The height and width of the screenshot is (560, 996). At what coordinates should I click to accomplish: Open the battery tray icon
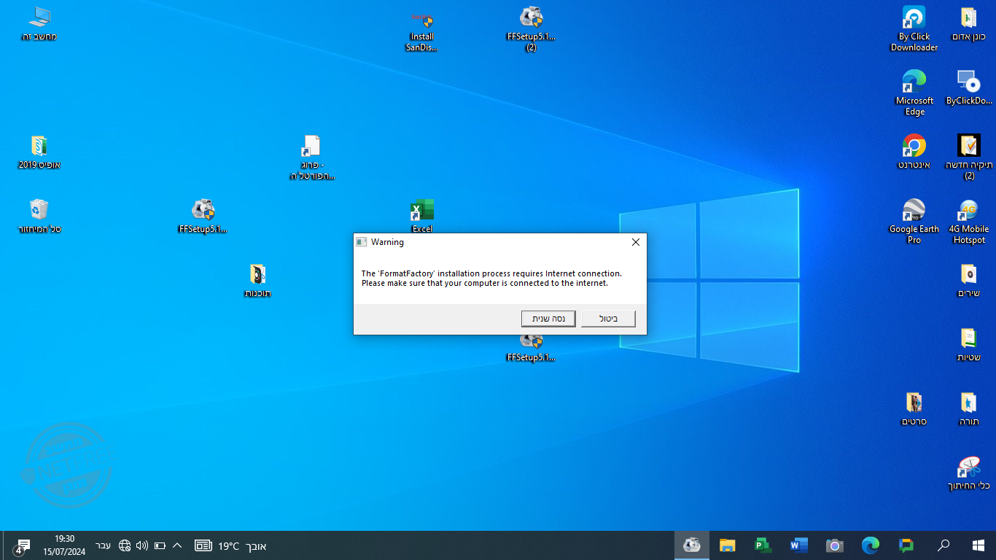160,545
